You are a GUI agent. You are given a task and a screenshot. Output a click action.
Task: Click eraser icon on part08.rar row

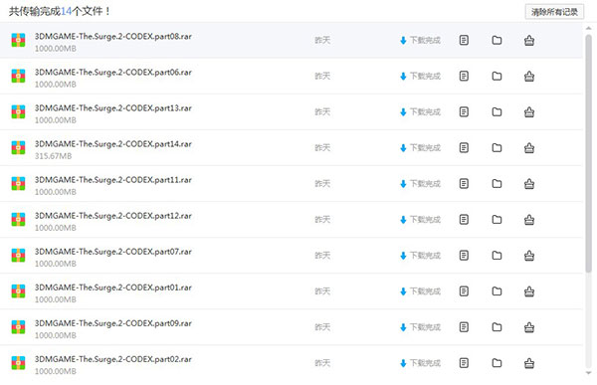click(x=529, y=40)
